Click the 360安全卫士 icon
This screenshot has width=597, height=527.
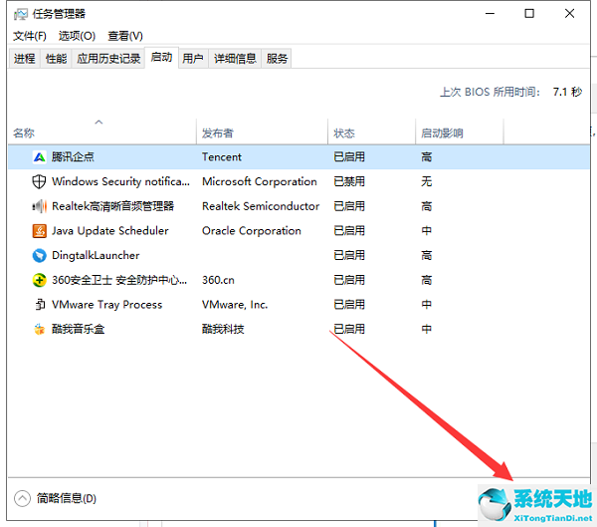point(39,280)
